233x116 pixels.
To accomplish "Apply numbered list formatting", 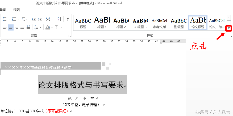I will [14, 19].
